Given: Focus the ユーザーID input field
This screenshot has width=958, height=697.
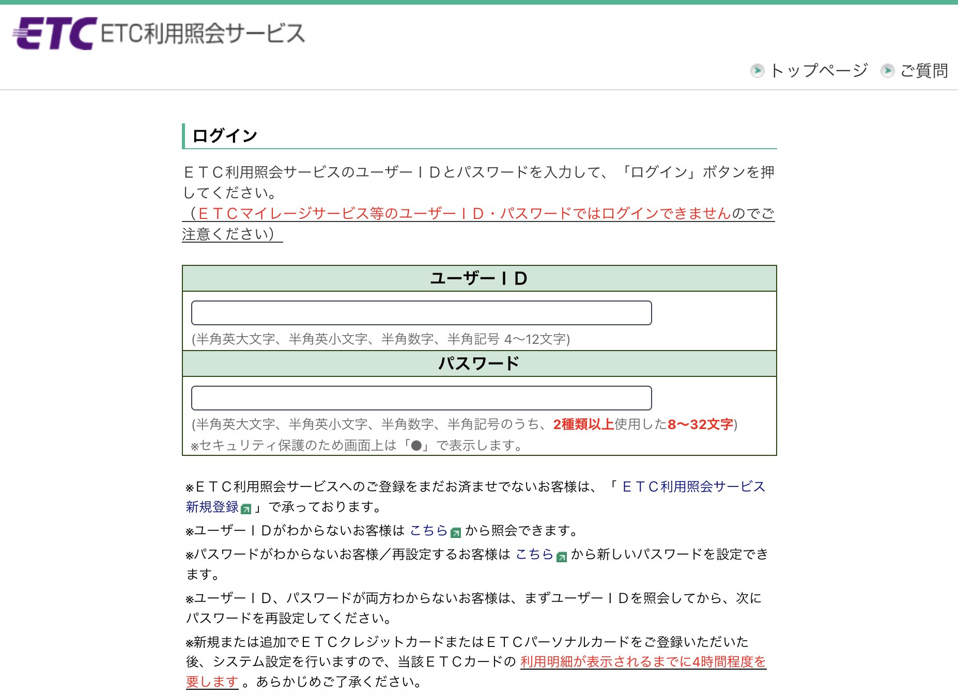Looking at the screenshot, I should pyautogui.click(x=421, y=313).
